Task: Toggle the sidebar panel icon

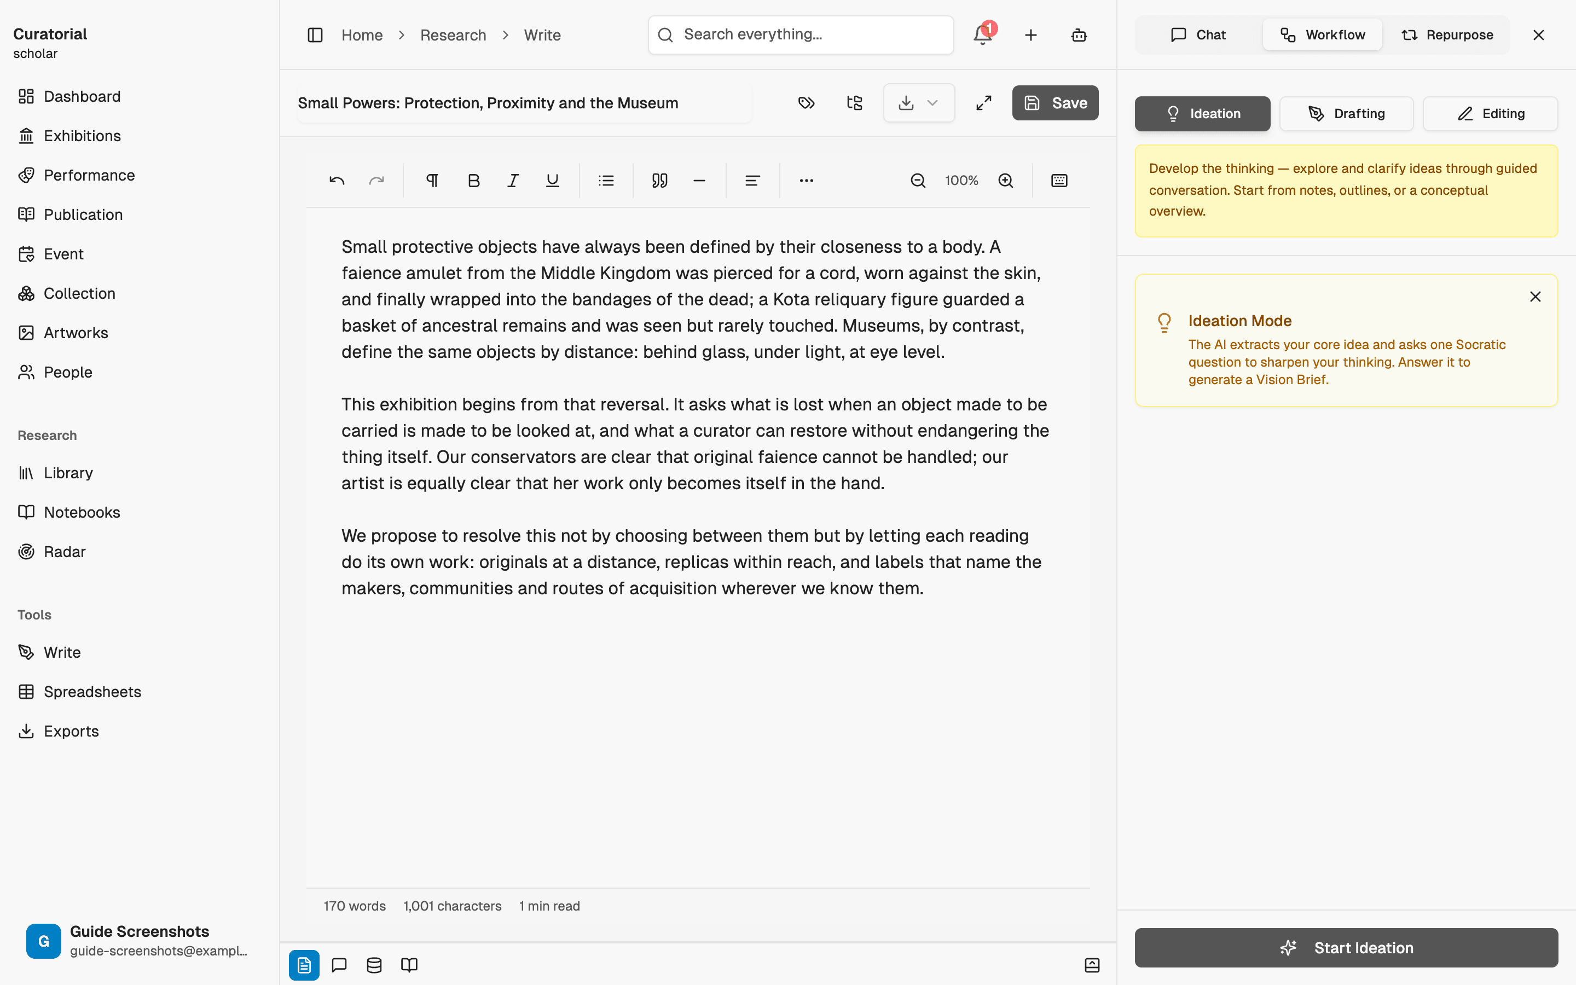Action: [315, 35]
